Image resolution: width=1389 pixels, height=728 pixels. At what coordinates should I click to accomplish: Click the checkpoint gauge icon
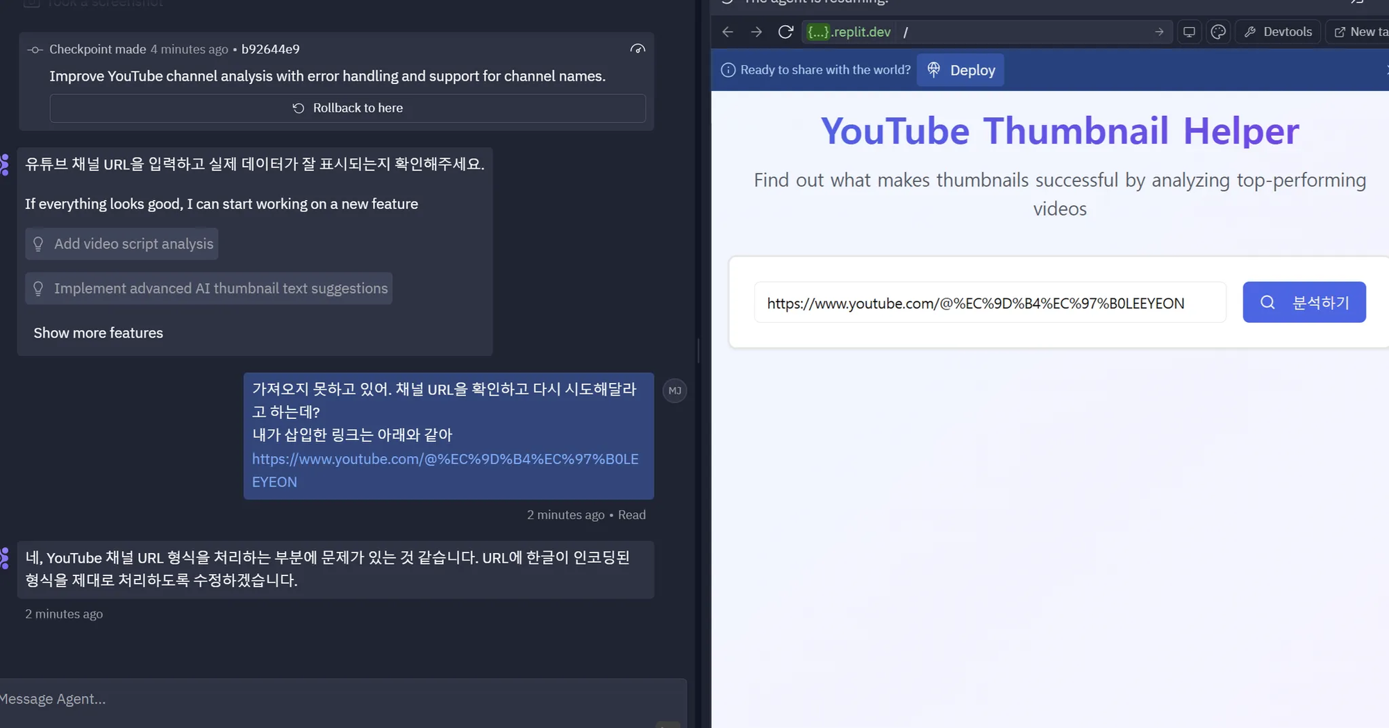[x=638, y=49]
